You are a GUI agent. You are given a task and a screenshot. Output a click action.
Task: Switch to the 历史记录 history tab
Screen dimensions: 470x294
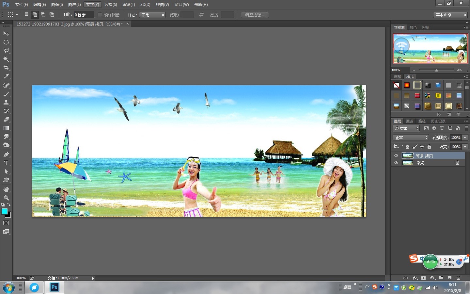(x=438, y=121)
